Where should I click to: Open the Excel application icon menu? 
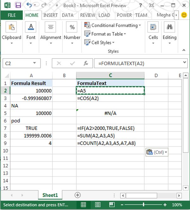tap(8, 5)
